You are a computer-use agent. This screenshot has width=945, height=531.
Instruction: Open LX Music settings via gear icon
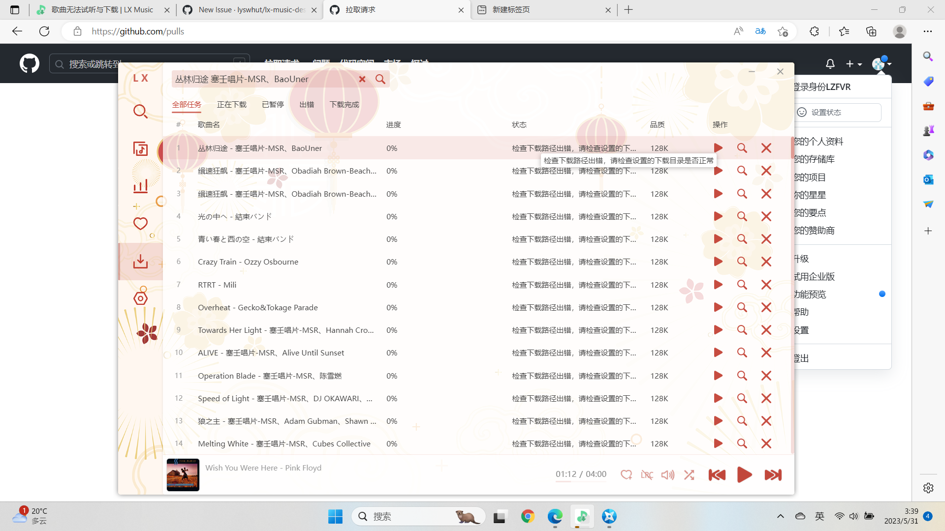click(x=140, y=297)
